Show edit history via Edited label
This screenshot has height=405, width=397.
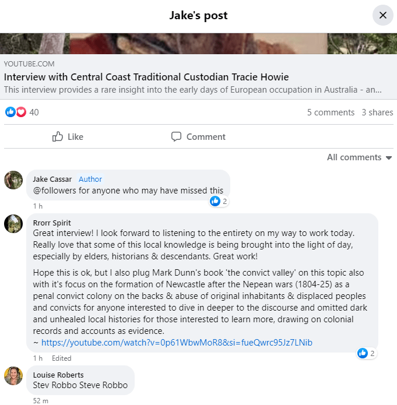pyautogui.click(x=61, y=358)
